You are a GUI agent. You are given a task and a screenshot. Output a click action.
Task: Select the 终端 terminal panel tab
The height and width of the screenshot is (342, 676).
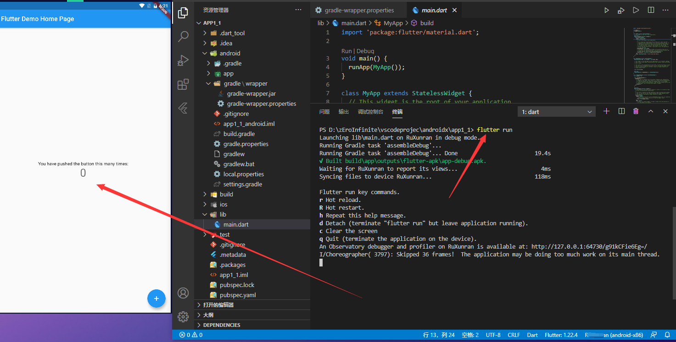click(397, 112)
